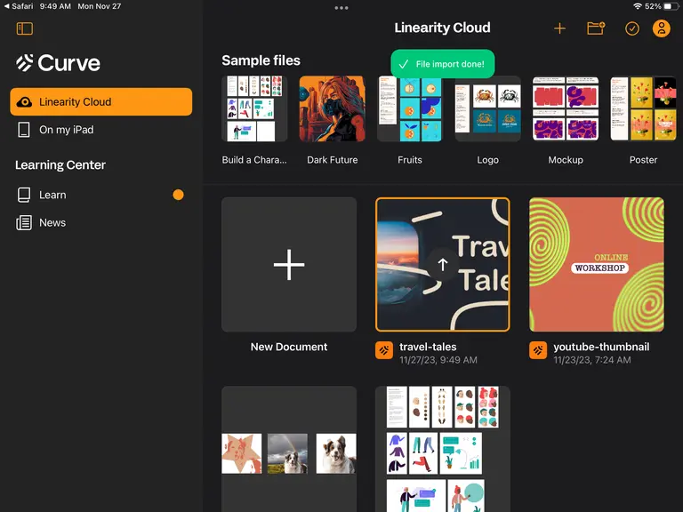
Task: Dismiss the File import done notification
Action: pos(443,64)
